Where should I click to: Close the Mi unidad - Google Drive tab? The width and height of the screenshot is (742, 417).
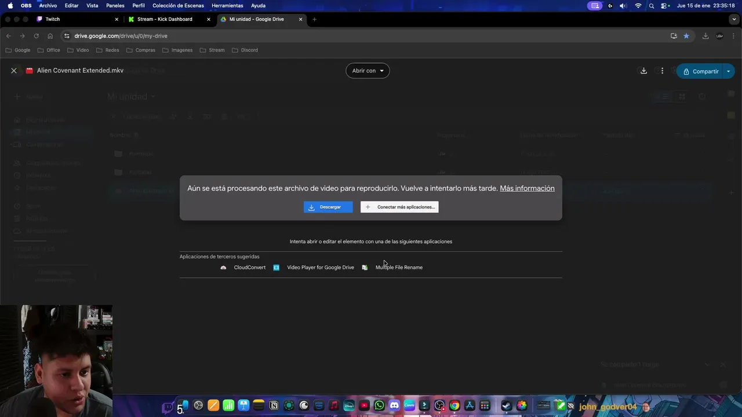[300, 19]
